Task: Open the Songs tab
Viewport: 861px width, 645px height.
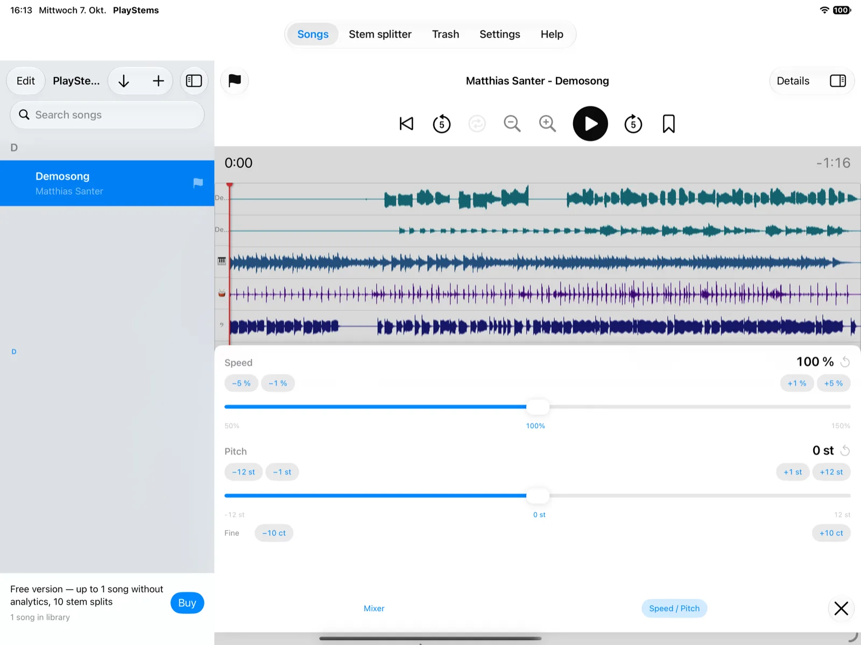Action: pos(313,34)
